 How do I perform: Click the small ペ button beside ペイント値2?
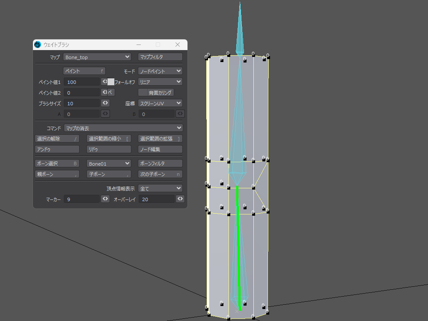pyautogui.click(x=110, y=92)
